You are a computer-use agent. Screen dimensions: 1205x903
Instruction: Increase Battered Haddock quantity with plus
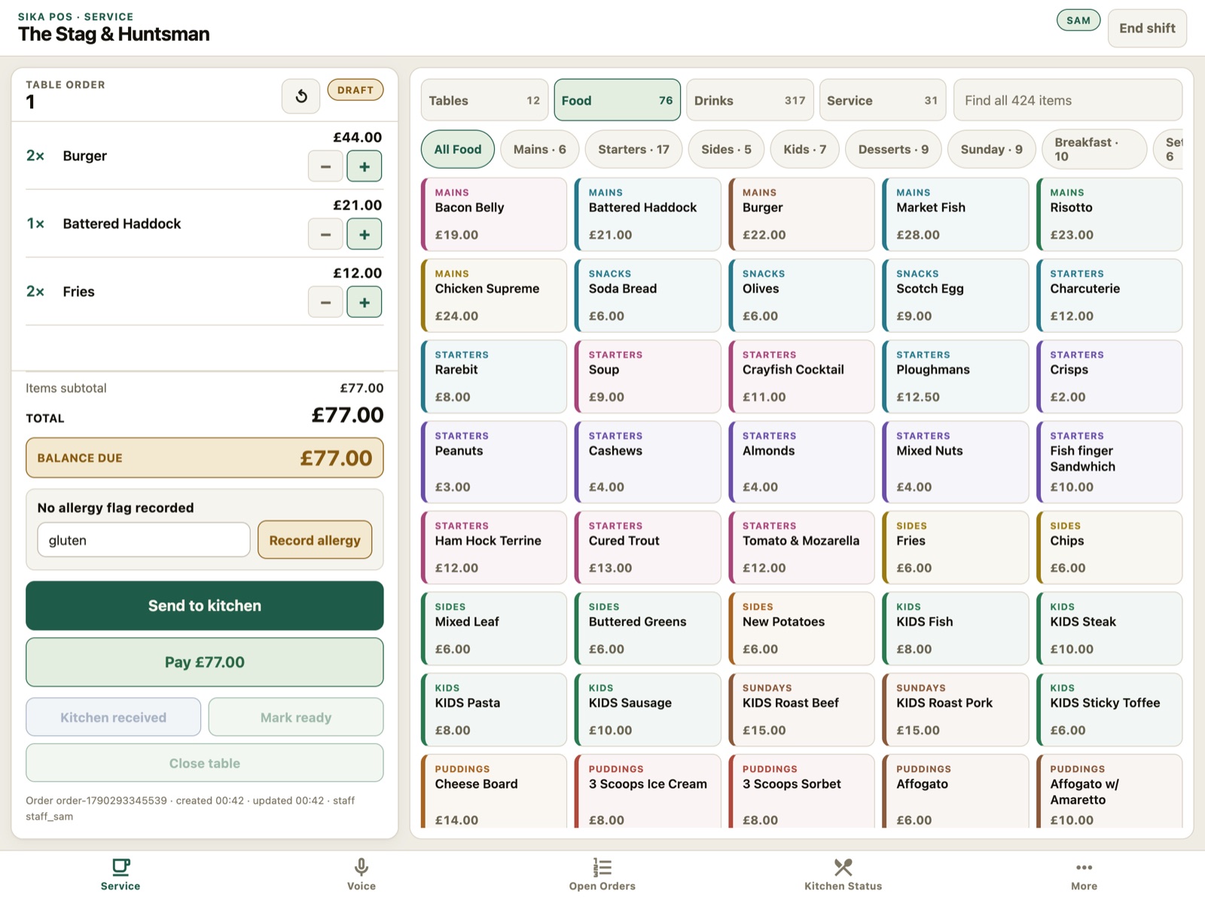[365, 234]
